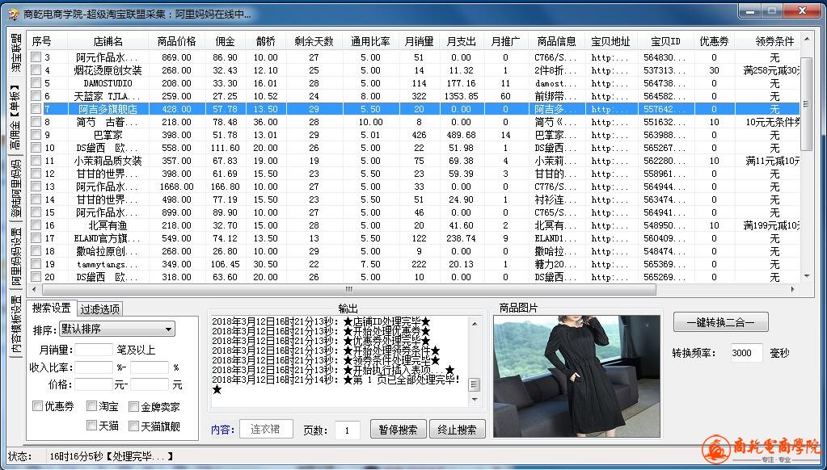The width and height of the screenshot is (827, 470).
Task: Click the 暂停搜索 button
Action: click(x=399, y=430)
